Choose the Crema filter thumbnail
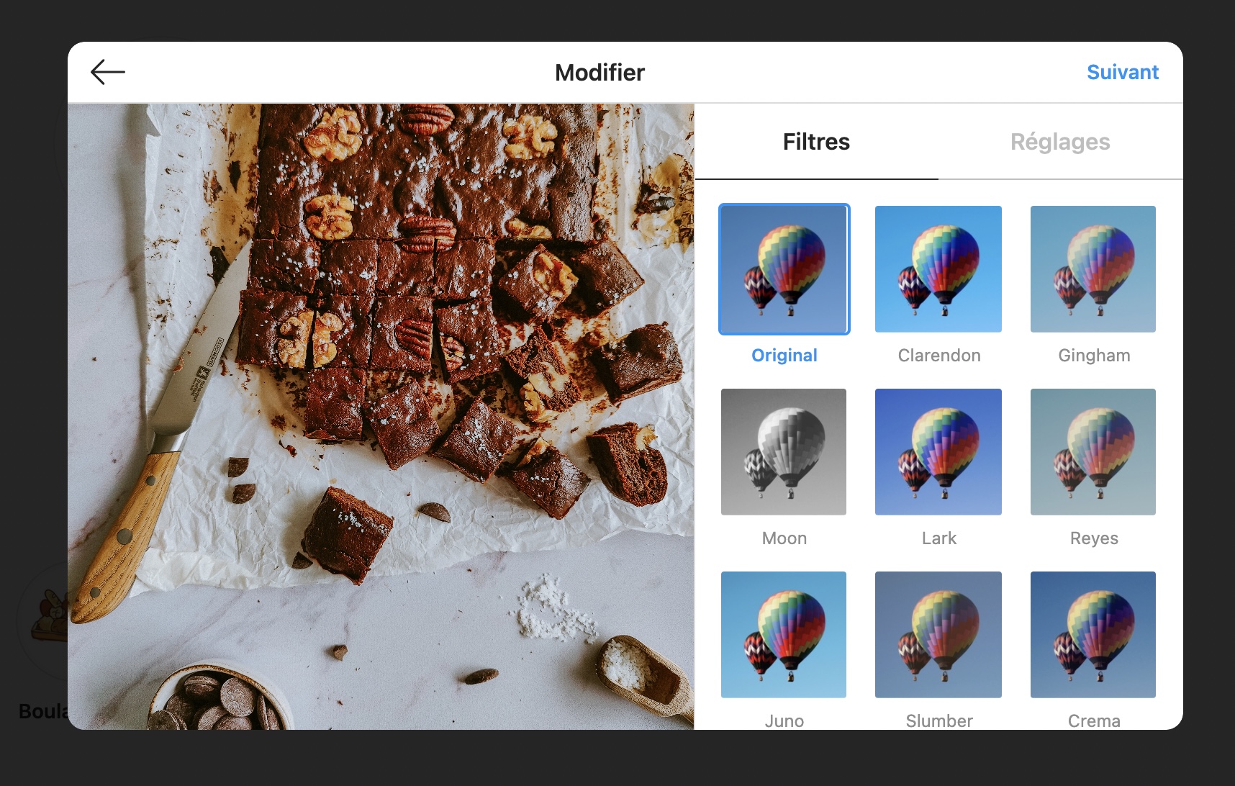 tap(1093, 635)
